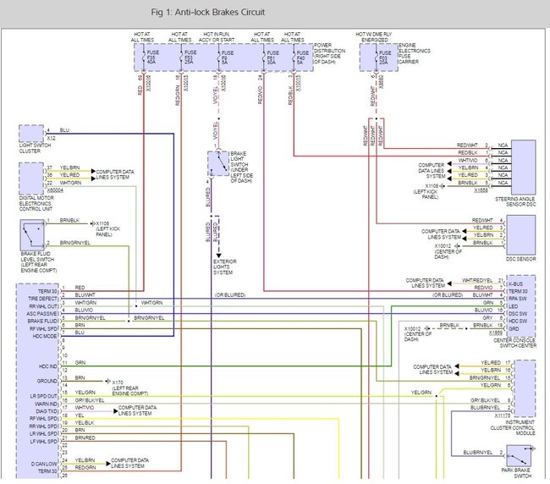The width and height of the screenshot is (550, 484).
Task: Click the 'LR SPD OUT' pin label
Action: tap(43, 396)
